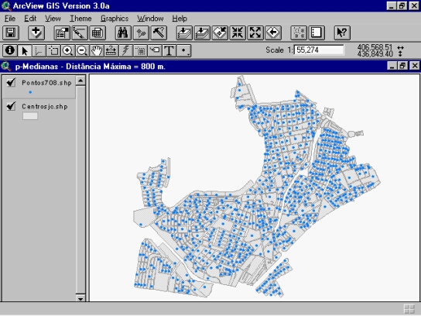Click the Save Project toolbar icon

coord(11,33)
